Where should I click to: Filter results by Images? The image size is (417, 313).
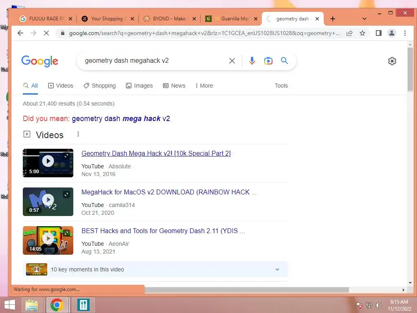[x=139, y=86]
